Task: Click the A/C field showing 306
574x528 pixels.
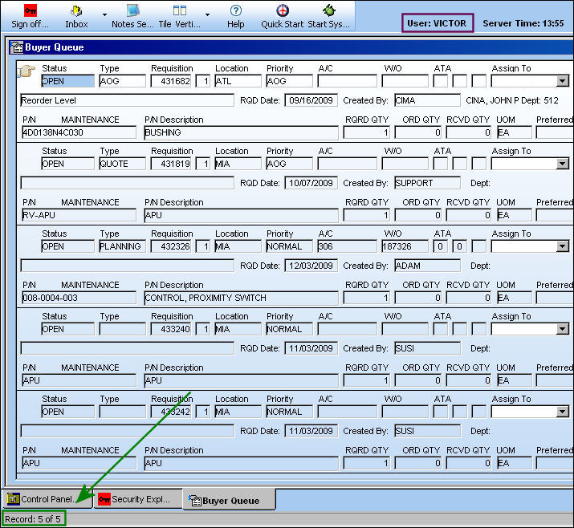Action: tap(347, 246)
